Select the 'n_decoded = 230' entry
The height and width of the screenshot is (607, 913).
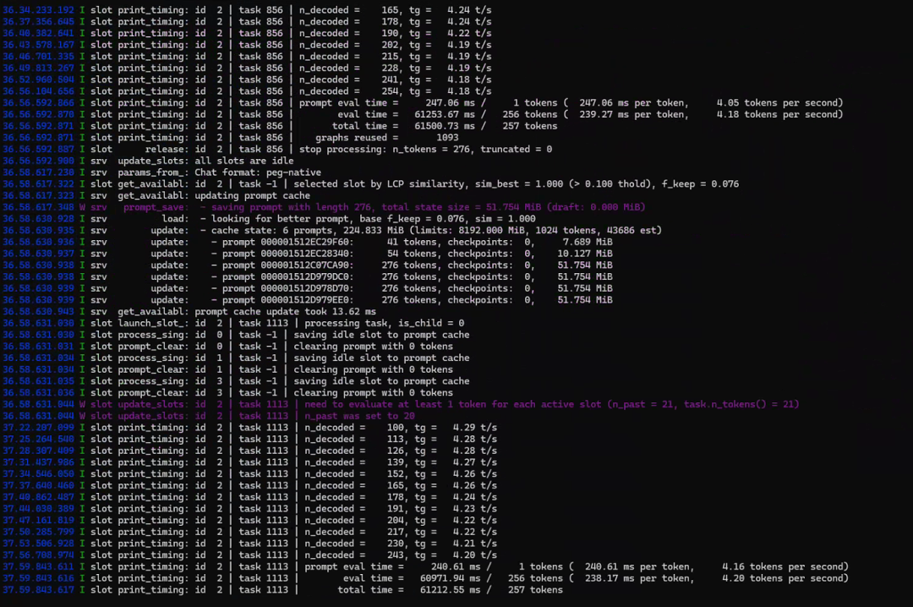point(249,544)
